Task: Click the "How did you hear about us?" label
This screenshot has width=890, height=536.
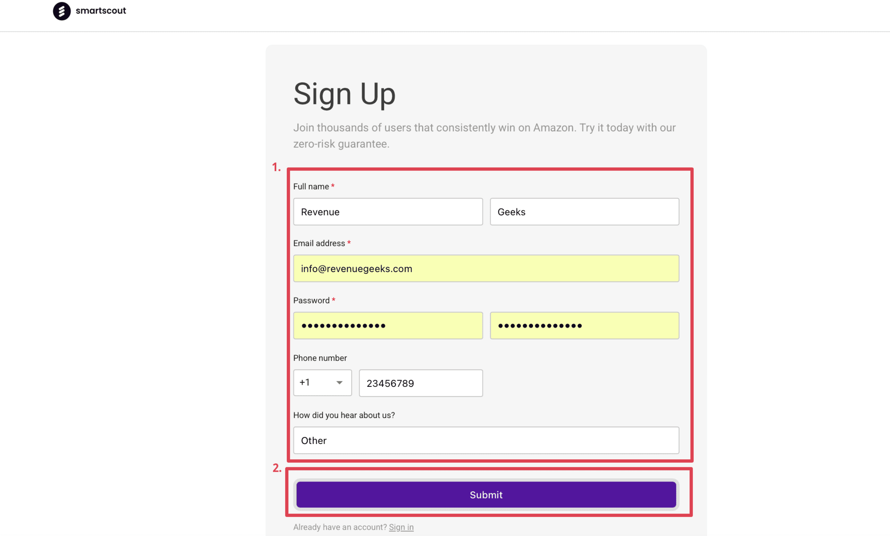Action: point(344,415)
